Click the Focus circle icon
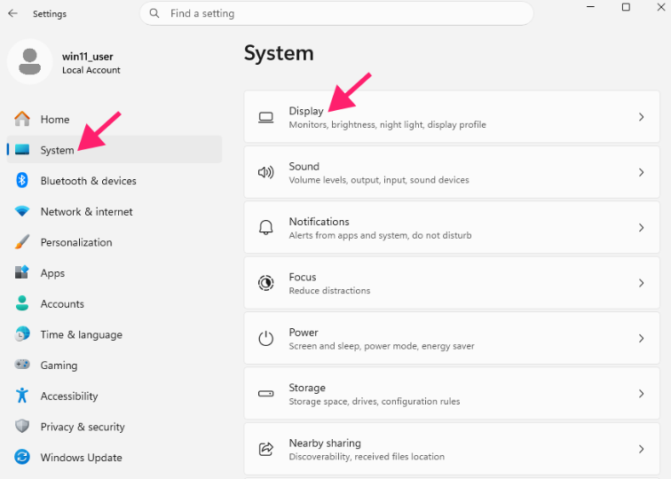The image size is (671, 479). [x=265, y=283]
